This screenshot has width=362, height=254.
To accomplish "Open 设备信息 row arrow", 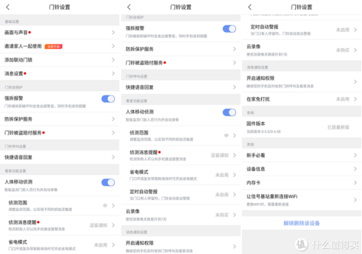I will click(355, 169).
